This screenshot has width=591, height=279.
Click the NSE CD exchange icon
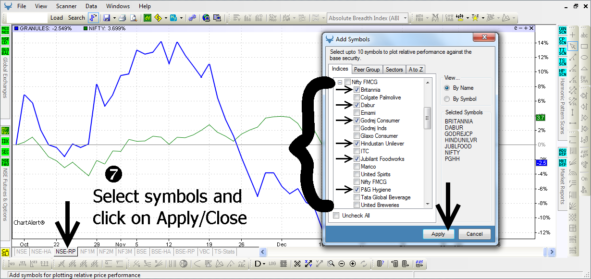coord(5,40)
